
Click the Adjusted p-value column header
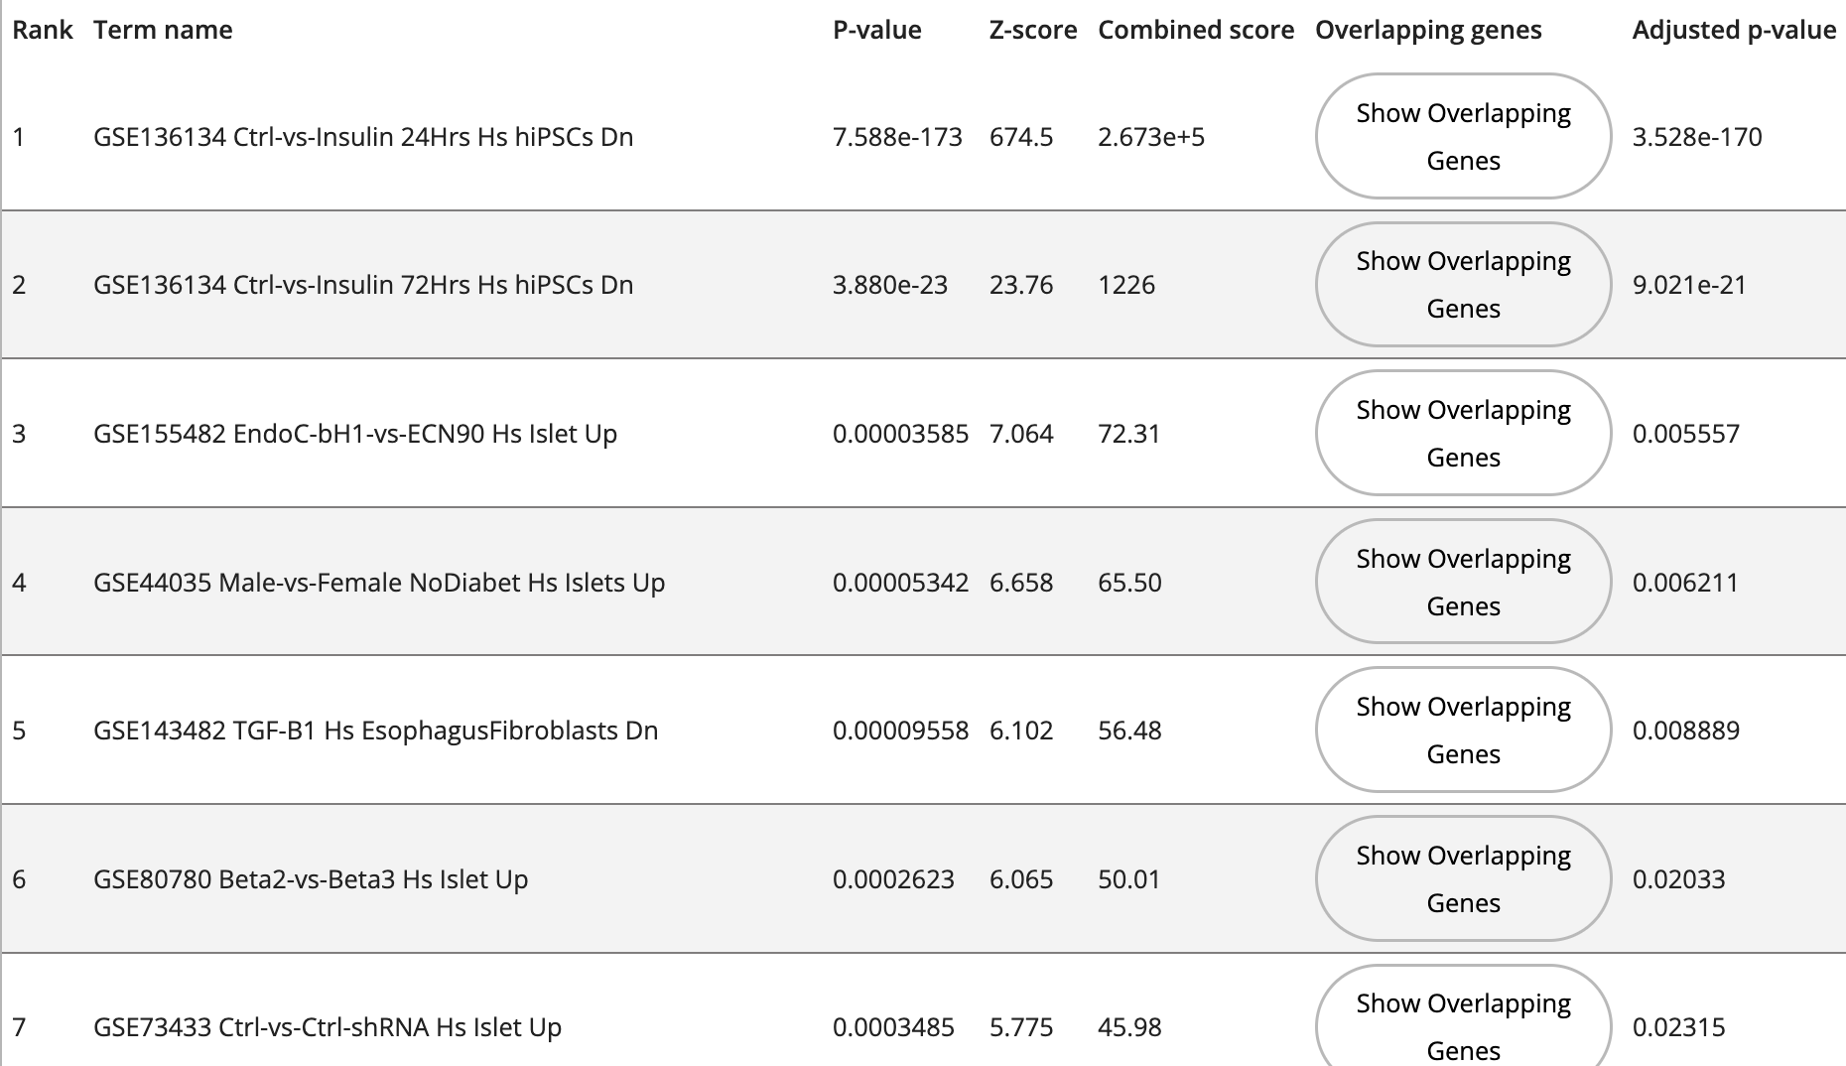click(1734, 30)
